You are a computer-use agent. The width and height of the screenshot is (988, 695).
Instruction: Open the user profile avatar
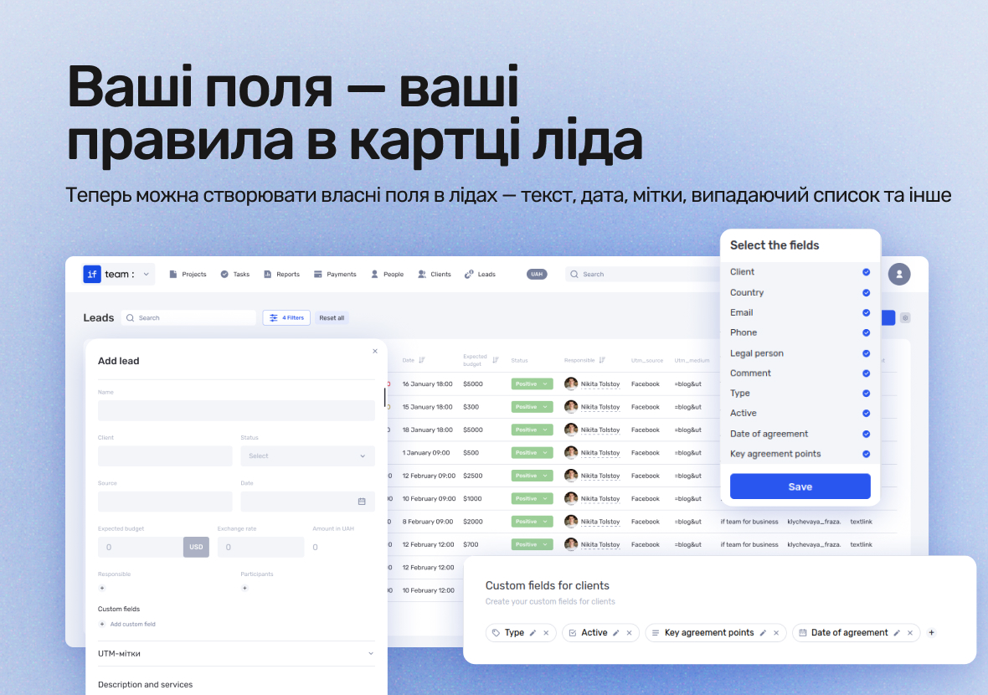click(899, 274)
